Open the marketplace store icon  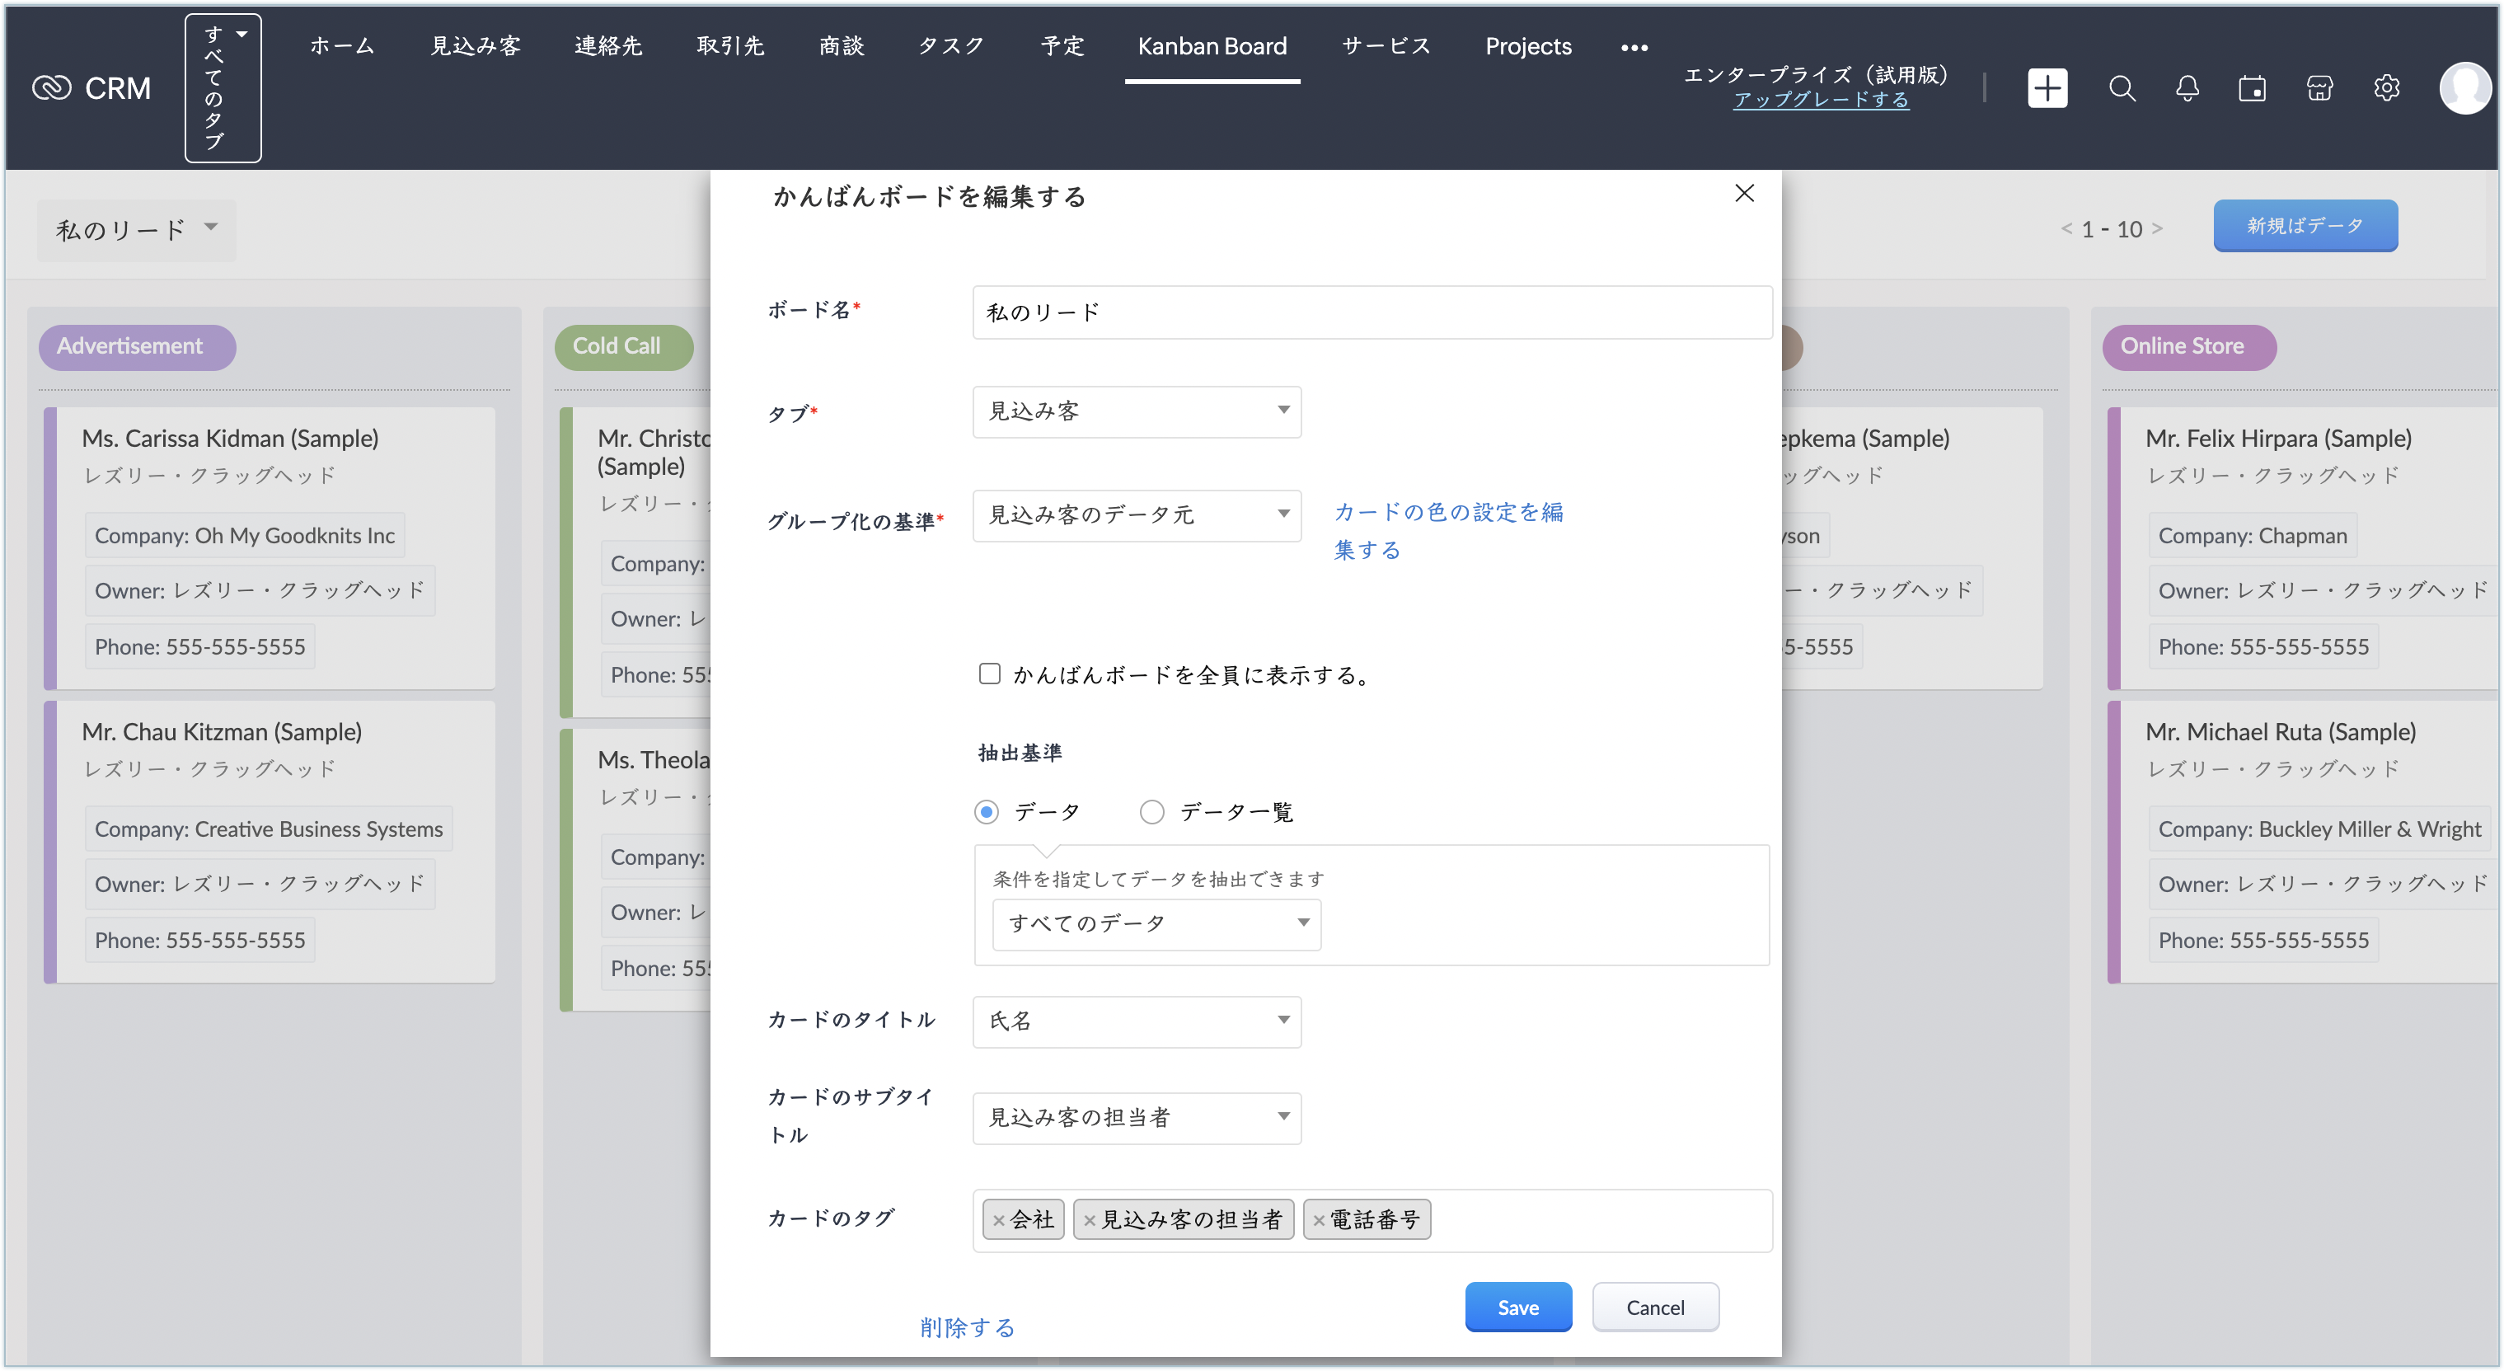pos(2319,88)
